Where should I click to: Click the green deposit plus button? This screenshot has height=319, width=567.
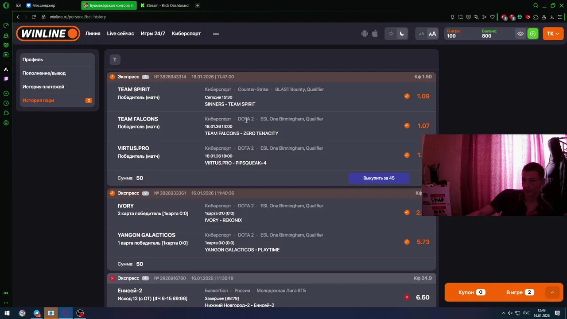click(x=533, y=34)
